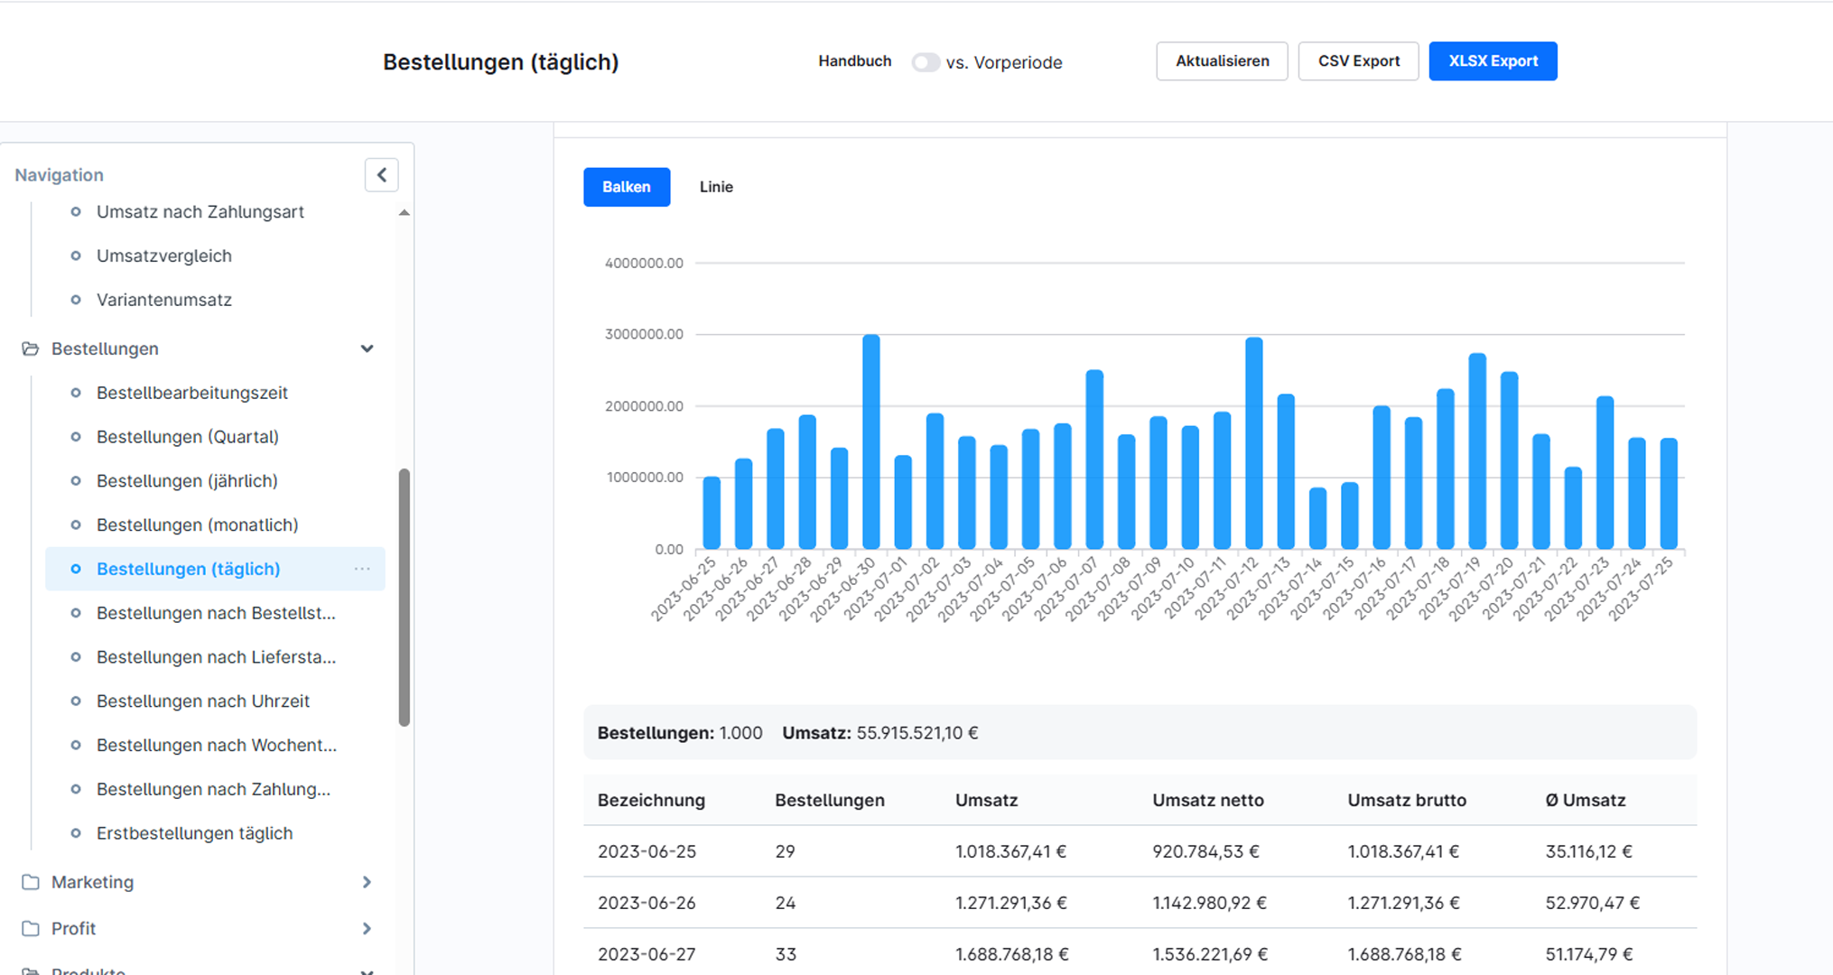Image resolution: width=1833 pixels, height=975 pixels.
Task: Click the Umsatz brutto column header
Action: click(x=1406, y=800)
